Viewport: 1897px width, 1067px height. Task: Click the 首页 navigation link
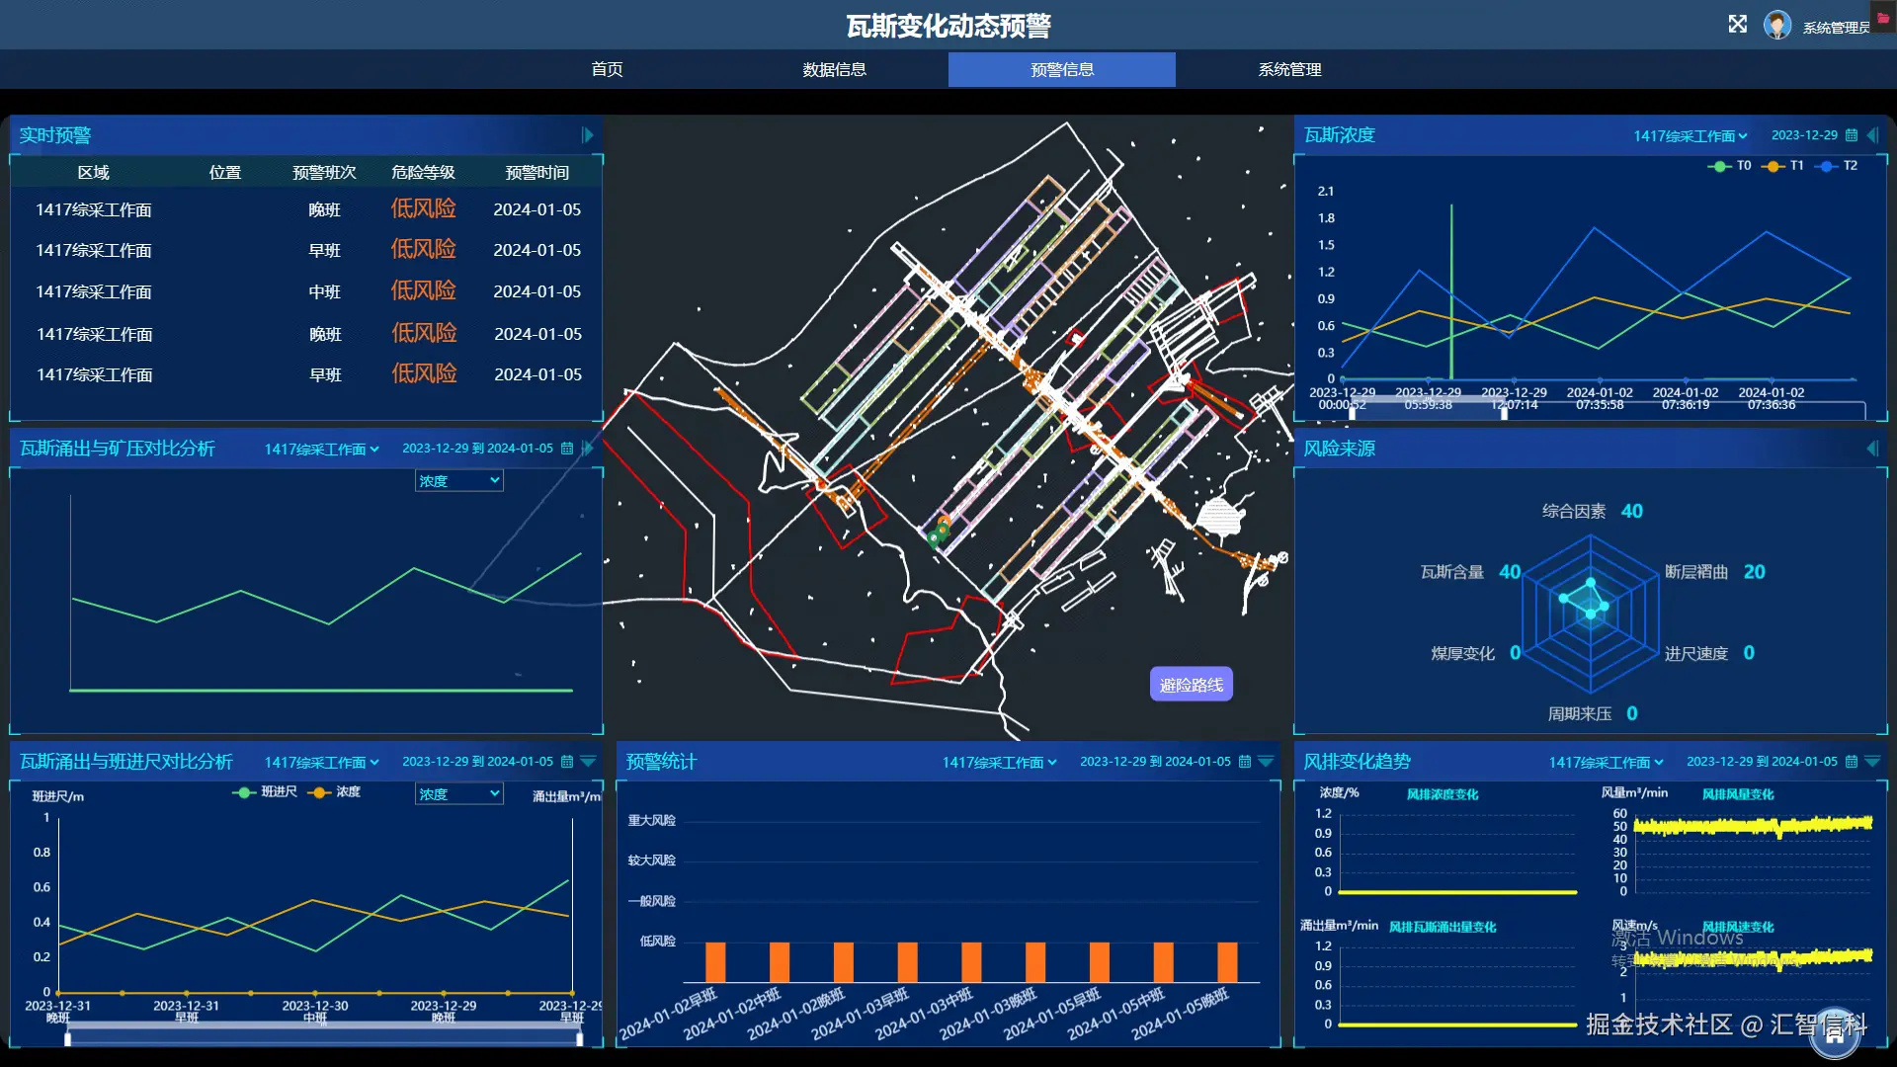tap(607, 69)
